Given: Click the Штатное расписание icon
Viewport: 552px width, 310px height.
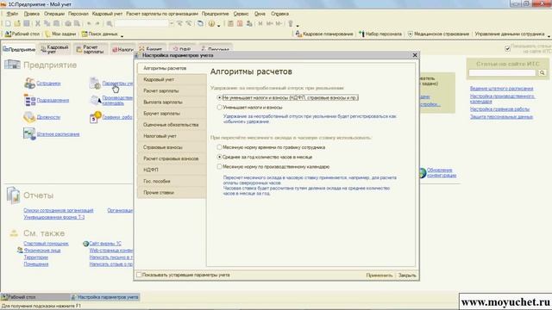Looking at the screenshot, I should click(29, 134).
